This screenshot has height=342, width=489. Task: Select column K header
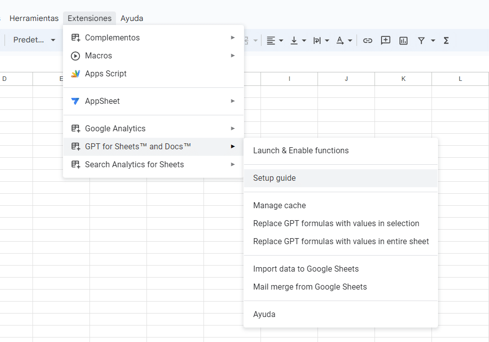(x=403, y=79)
